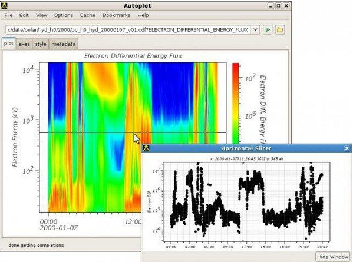Image resolution: width=353 pixels, height=262 pixels.
Task: Click the 'done getting completions' status text
Action: 36,245
